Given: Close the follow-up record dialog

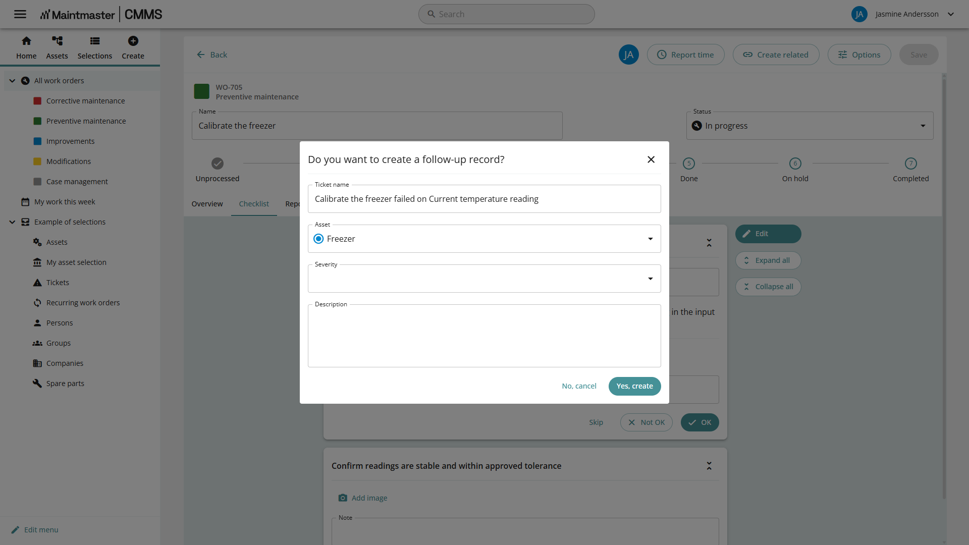Looking at the screenshot, I should click(x=651, y=159).
